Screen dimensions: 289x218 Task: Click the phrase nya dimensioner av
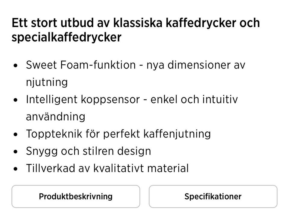[196, 65]
